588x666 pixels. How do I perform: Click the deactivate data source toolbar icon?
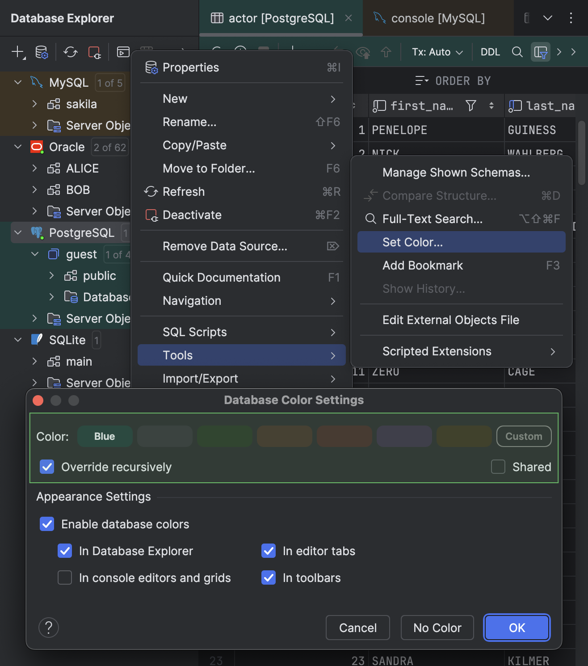[94, 52]
